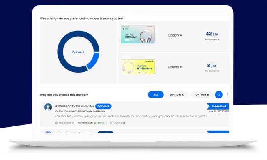Click the Submitted ribbon on first response

click(218, 106)
